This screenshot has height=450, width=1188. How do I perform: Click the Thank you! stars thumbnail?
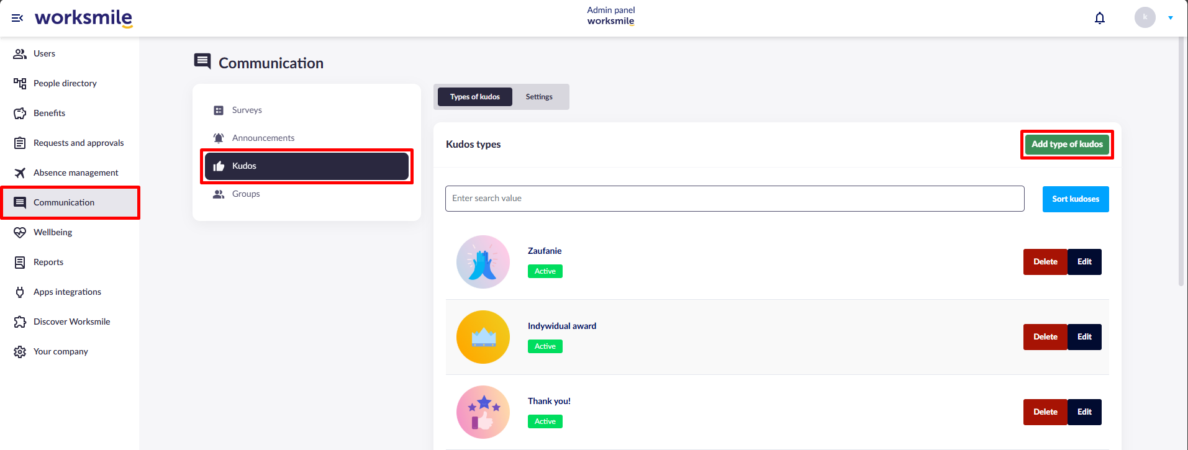pos(483,412)
